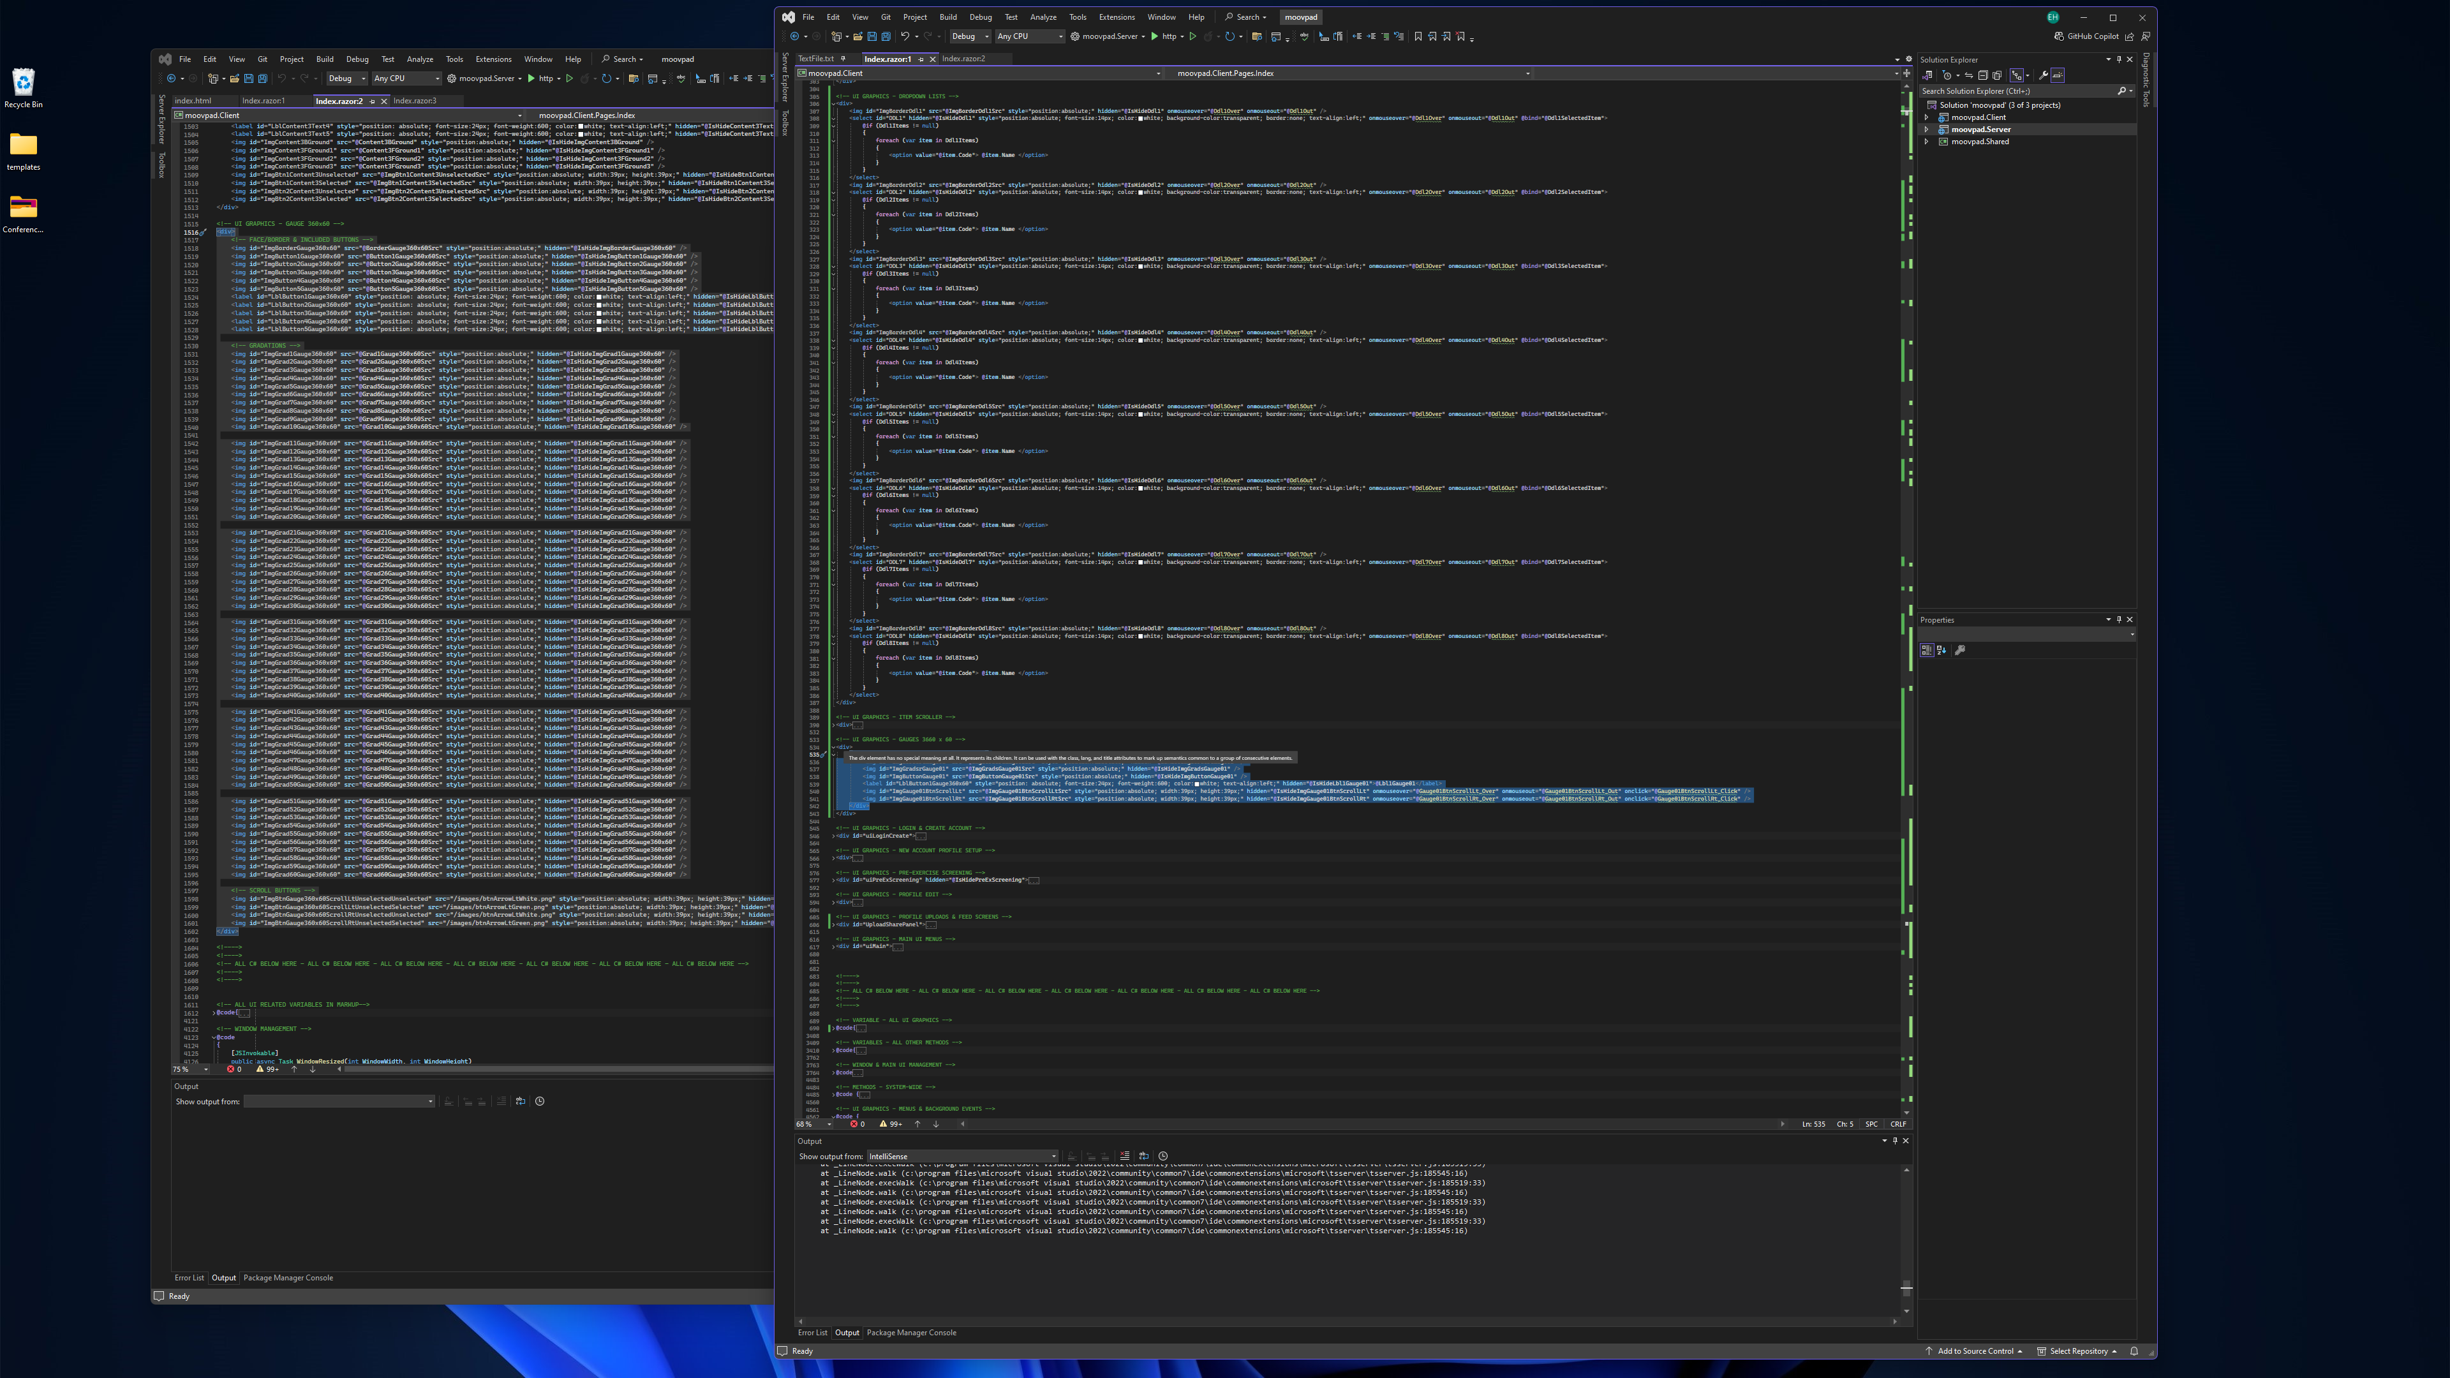Click Select Repository in status bar
2450x1378 pixels.
[2077, 1351]
